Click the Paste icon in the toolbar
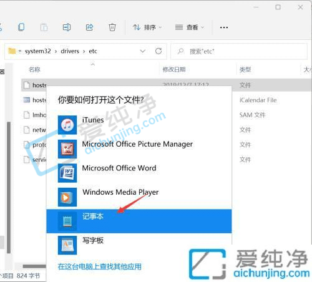Screen dimensions: 312x282 point(44,27)
